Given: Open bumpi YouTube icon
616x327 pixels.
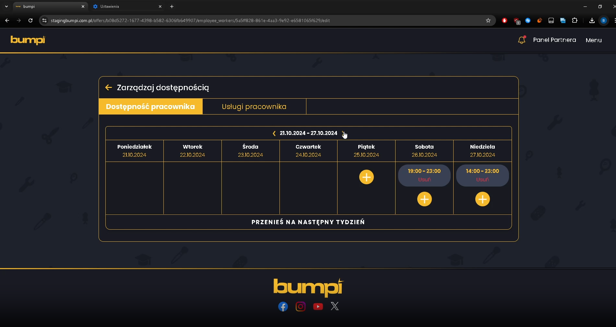Looking at the screenshot, I should (x=318, y=307).
